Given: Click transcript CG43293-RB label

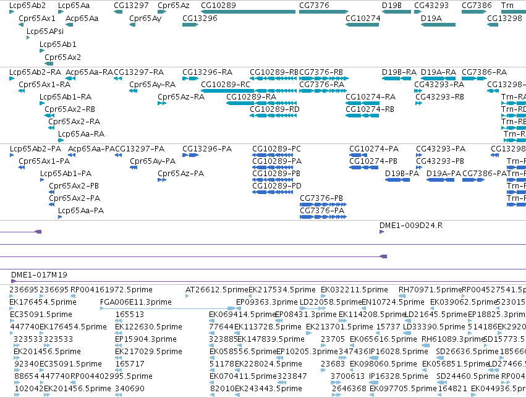Looking at the screenshot, I should (440, 97).
